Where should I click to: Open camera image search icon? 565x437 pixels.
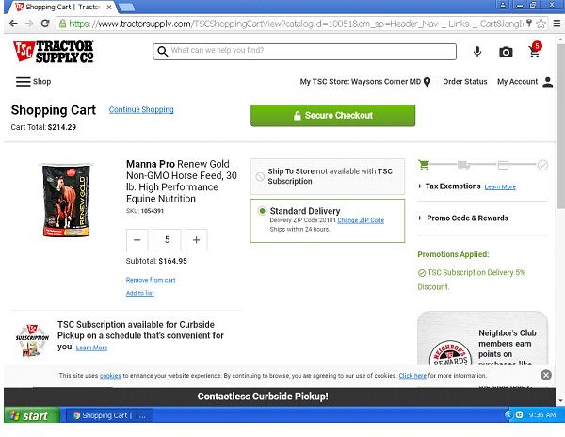[506, 52]
